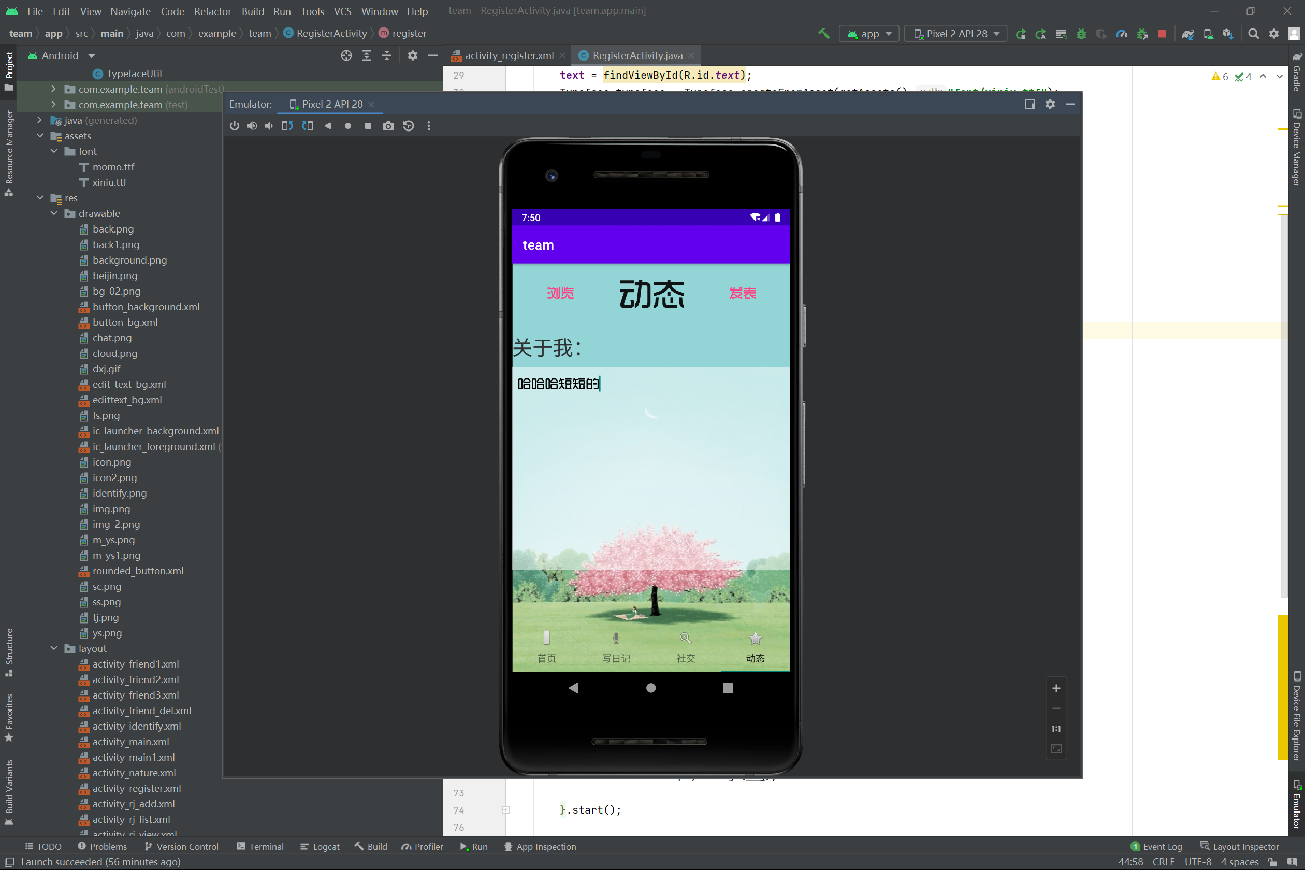Screen dimensions: 1305x870
Task: Open Search Everywhere magnifier icon
Action: pos(1253,34)
